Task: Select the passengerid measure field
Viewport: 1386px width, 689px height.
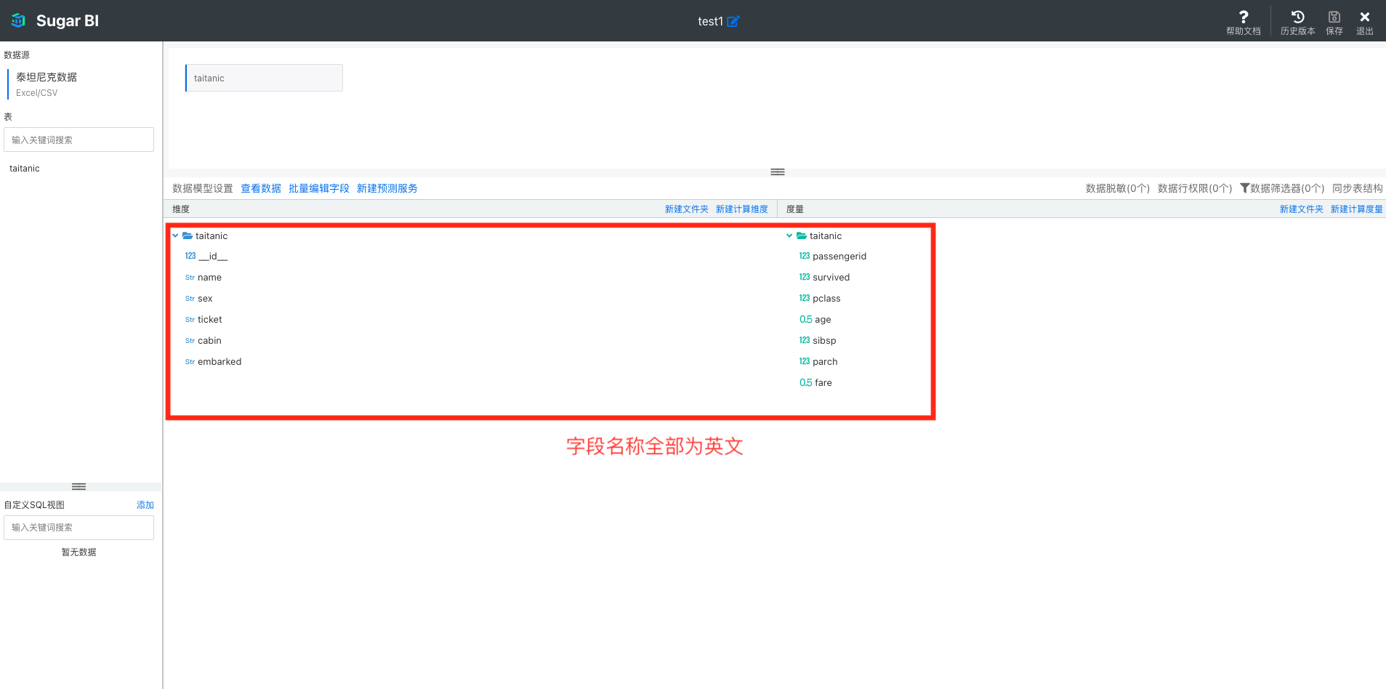Action: 839,256
